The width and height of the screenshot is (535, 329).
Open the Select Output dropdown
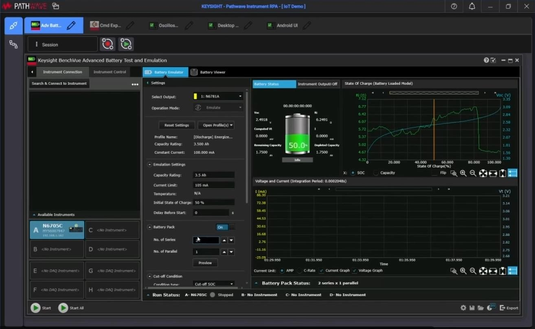point(218,97)
